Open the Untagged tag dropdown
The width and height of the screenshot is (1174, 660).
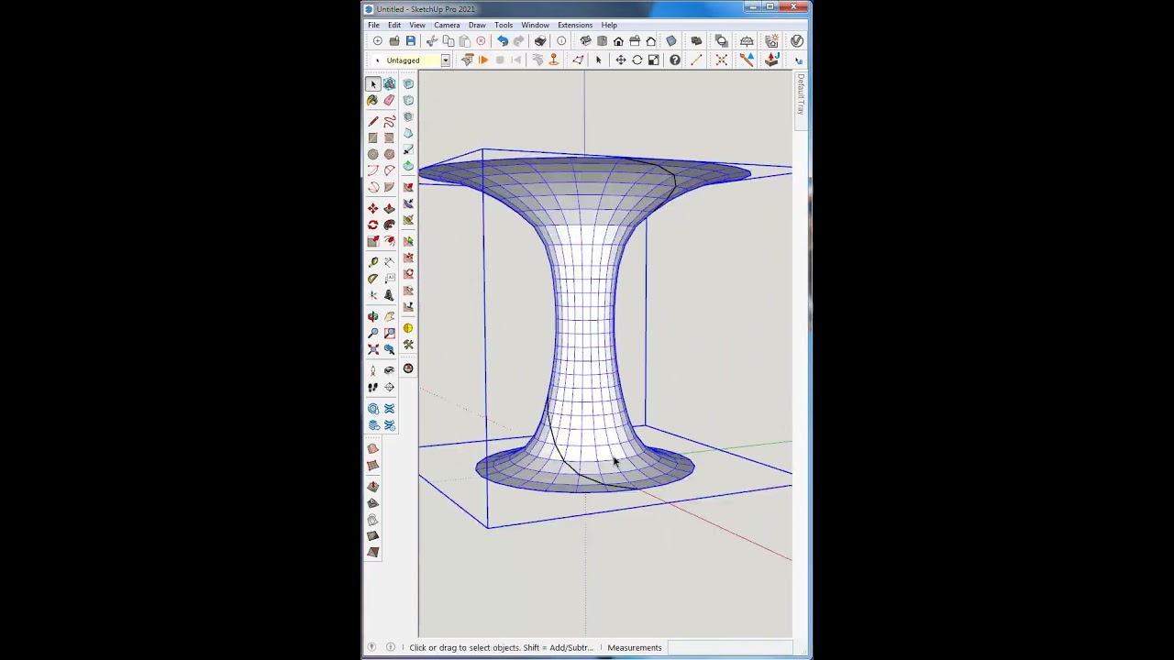[x=446, y=60]
